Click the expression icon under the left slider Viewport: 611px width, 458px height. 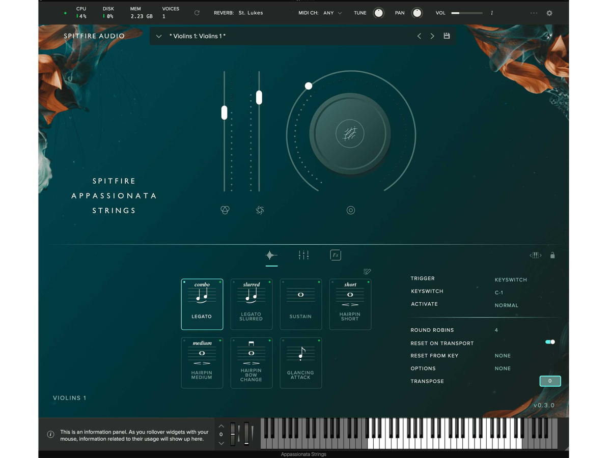(x=225, y=210)
